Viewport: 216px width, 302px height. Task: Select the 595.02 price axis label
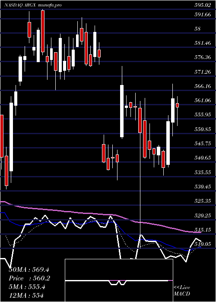(x=202, y=5)
